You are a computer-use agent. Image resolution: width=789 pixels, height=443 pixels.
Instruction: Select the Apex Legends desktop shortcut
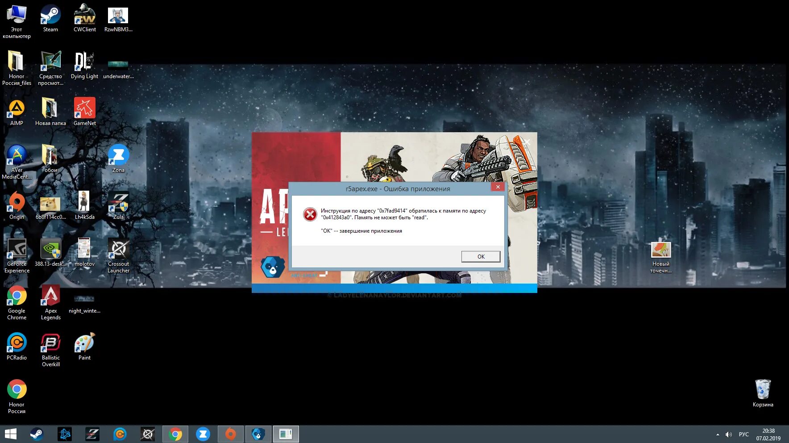pyautogui.click(x=50, y=303)
